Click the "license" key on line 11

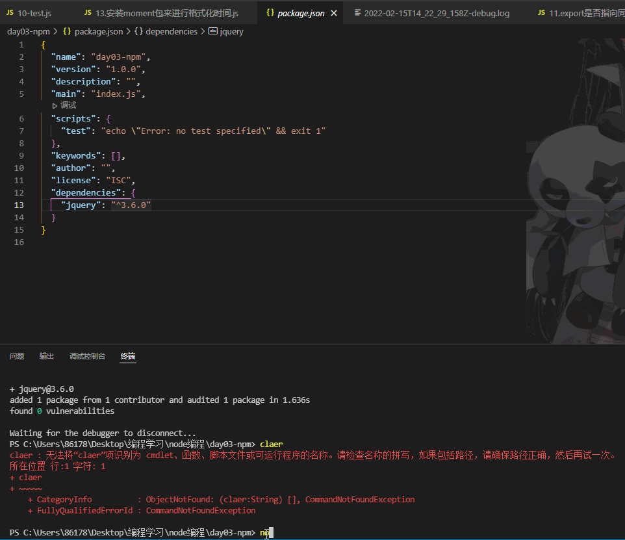click(73, 181)
